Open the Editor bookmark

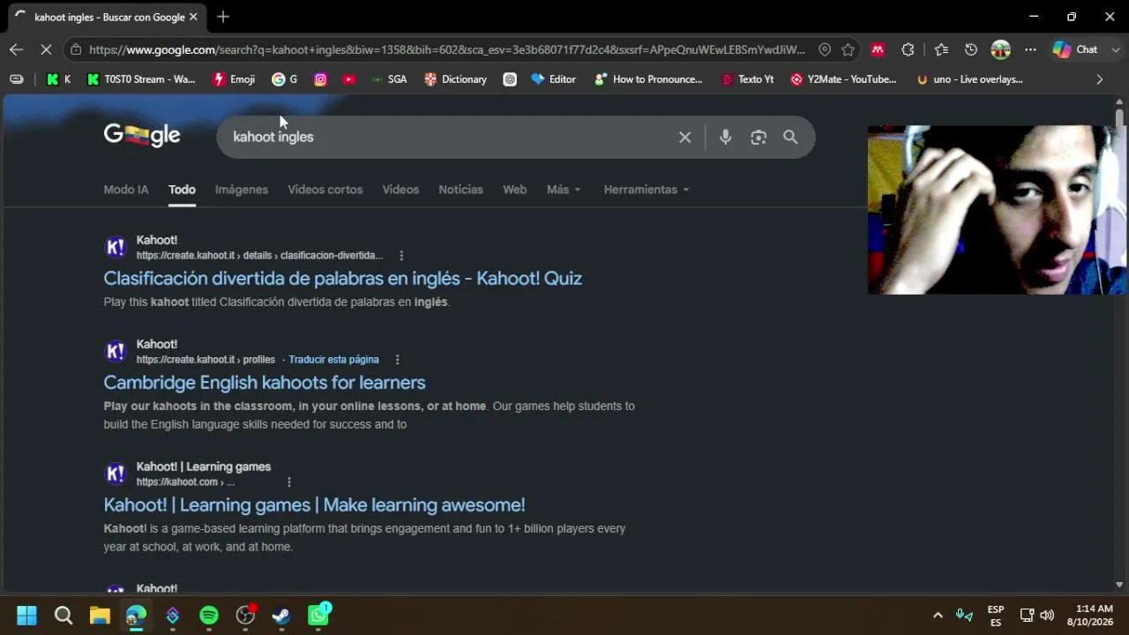553,79
